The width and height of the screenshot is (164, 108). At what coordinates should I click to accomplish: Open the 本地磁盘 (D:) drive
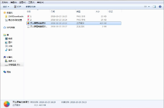point(12,65)
